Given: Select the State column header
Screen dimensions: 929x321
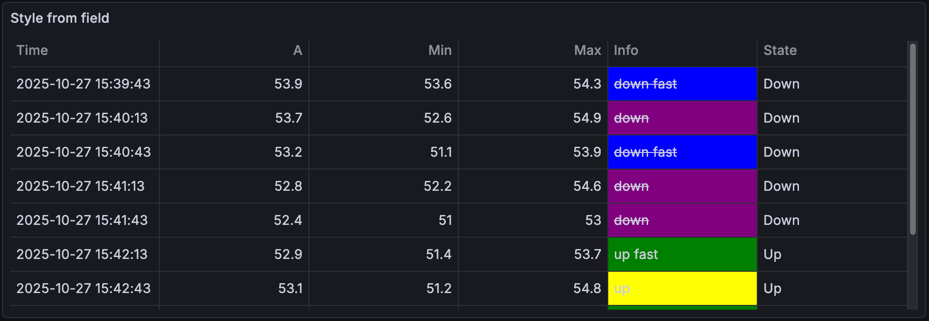Looking at the screenshot, I should tap(780, 51).
